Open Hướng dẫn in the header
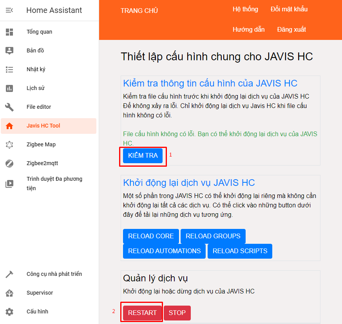Viewport: 342px width, 324px height. click(x=248, y=30)
